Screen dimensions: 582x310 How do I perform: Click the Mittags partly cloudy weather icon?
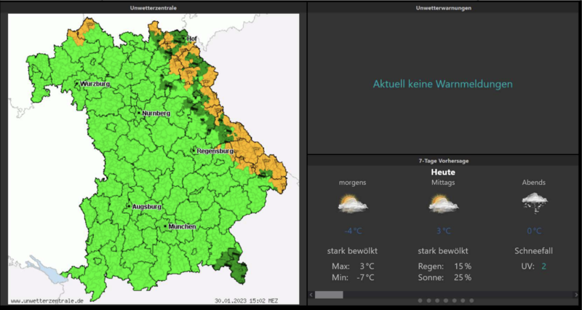pyautogui.click(x=443, y=204)
